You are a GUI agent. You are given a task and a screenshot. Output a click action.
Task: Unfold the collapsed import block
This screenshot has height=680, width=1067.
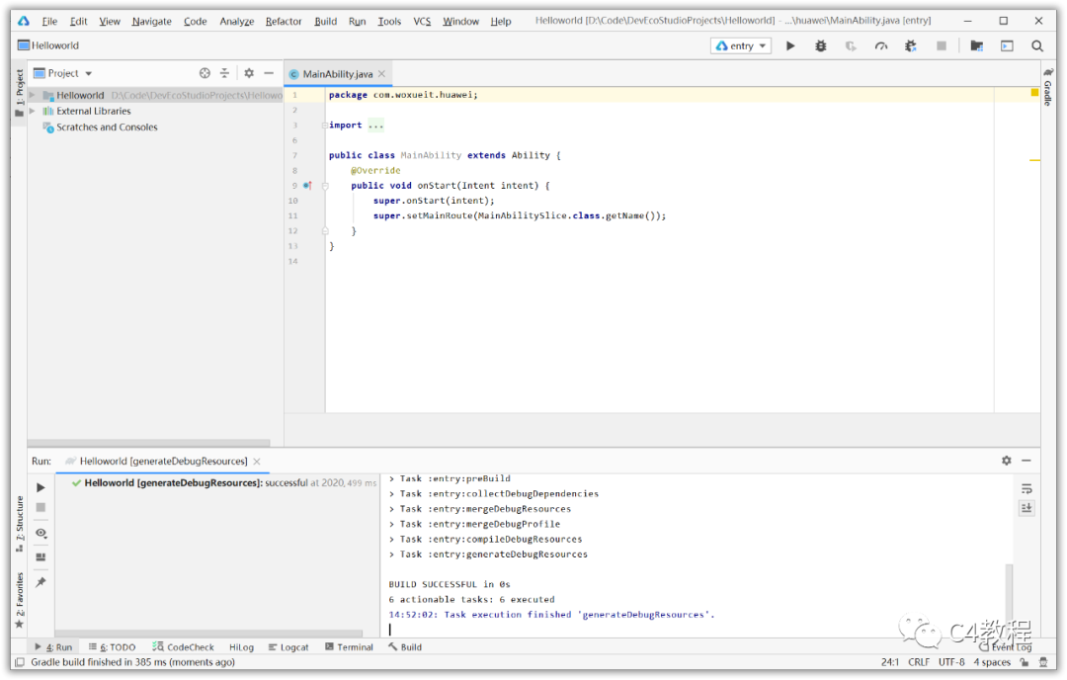325,126
